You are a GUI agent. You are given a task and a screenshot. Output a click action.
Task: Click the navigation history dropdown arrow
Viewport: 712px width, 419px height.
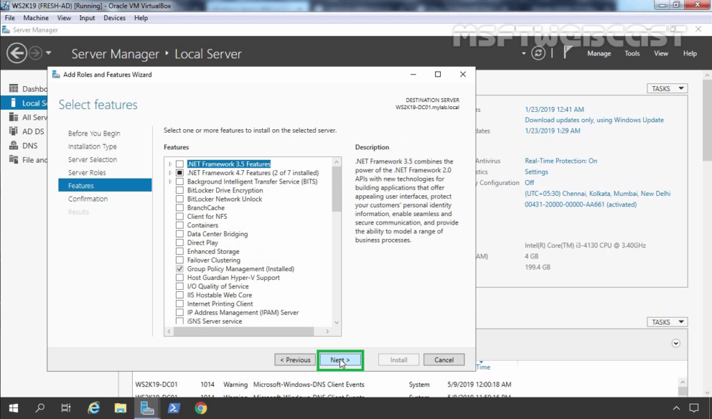click(49, 53)
